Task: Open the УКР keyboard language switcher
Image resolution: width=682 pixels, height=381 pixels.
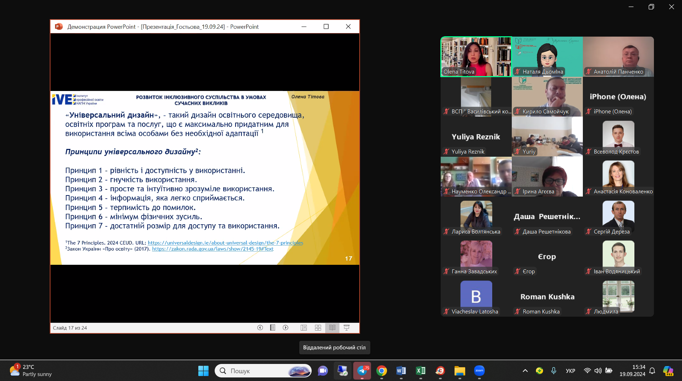Action: pyautogui.click(x=570, y=371)
